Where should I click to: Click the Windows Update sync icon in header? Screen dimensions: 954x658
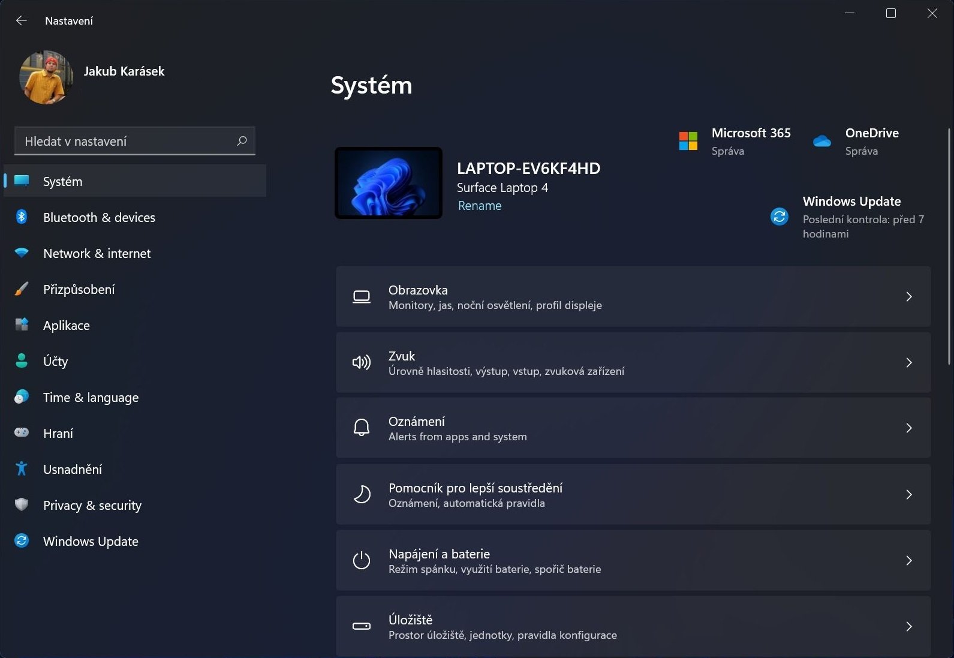coord(780,216)
